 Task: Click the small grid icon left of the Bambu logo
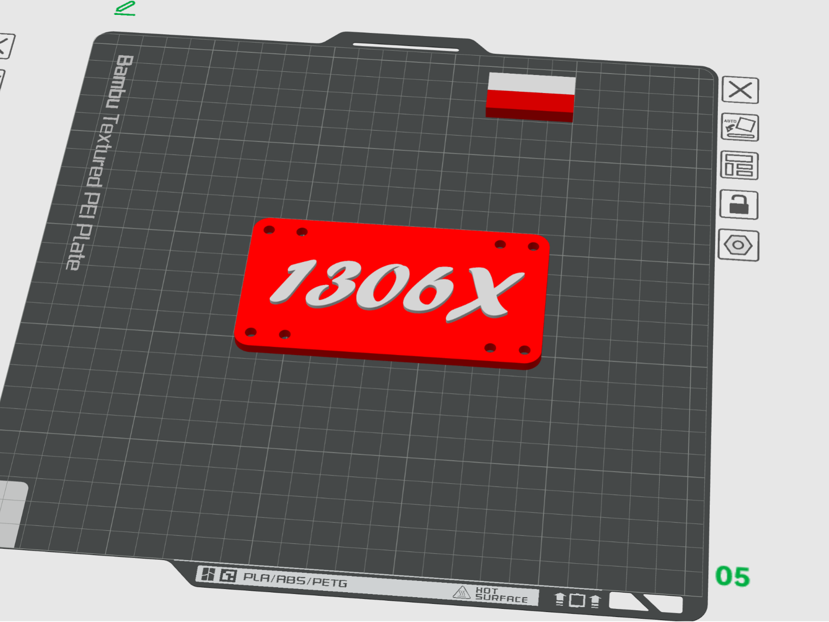click(x=209, y=574)
